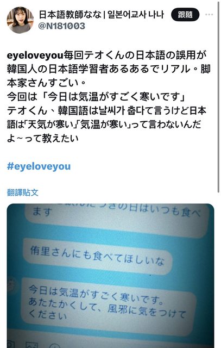Tap the gallery picture icon in chat photo
Image resolution: width=221 pixels, height=348 pixels.
pyautogui.click(x=32, y=345)
